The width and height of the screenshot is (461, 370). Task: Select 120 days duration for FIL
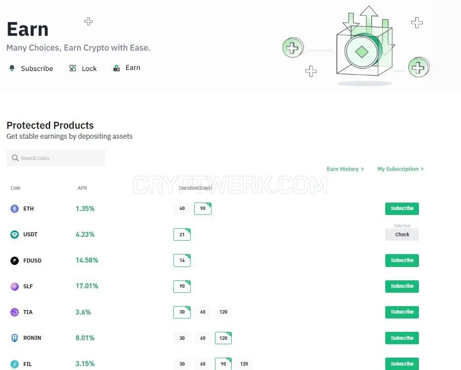pyautogui.click(x=244, y=364)
